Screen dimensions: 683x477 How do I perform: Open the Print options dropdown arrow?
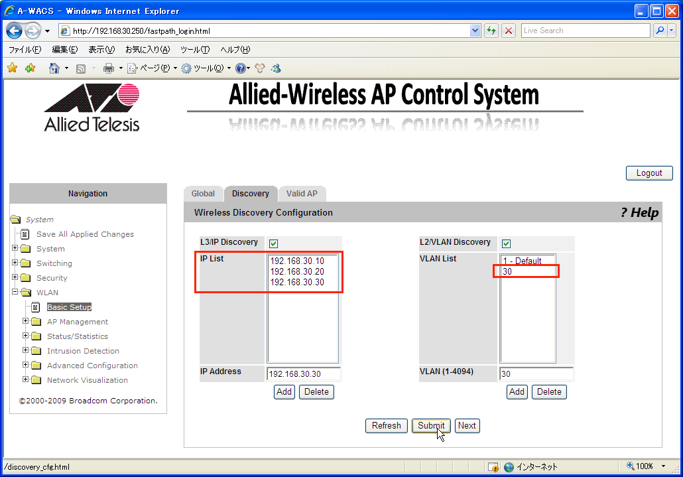coord(121,68)
